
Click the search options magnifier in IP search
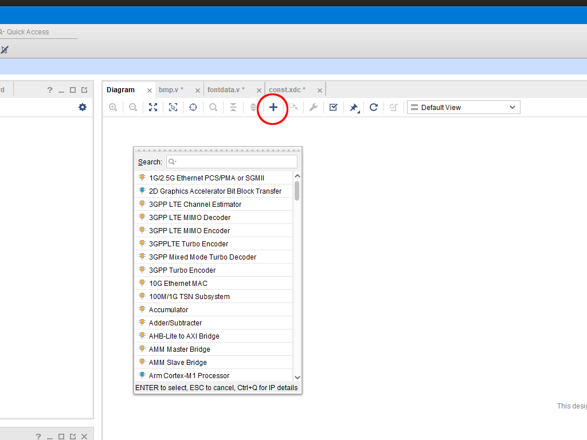[x=172, y=162]
